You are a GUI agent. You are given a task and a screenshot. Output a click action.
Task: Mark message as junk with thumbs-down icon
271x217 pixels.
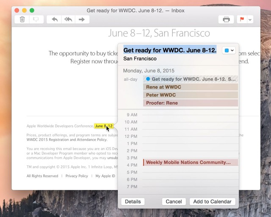[x=36, y=19]
